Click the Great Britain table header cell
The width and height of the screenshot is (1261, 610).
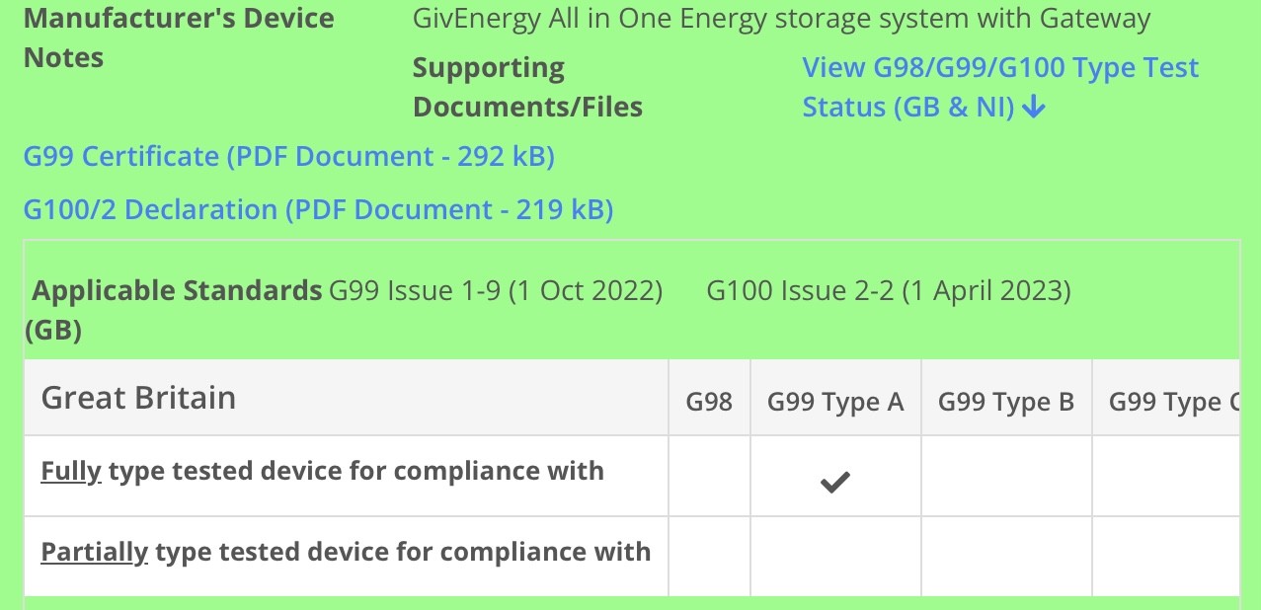[346, 398]
